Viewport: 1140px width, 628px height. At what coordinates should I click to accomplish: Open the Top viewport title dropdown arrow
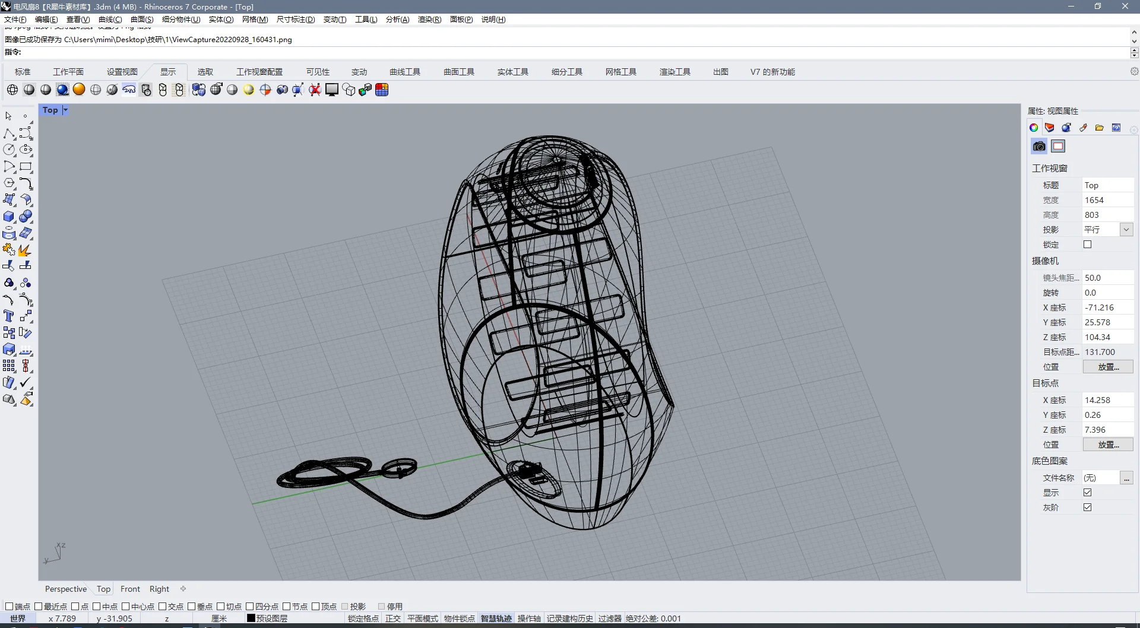(x=65, y=110)
